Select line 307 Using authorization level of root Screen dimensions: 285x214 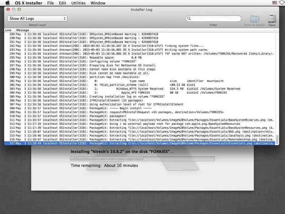(140, 104)
